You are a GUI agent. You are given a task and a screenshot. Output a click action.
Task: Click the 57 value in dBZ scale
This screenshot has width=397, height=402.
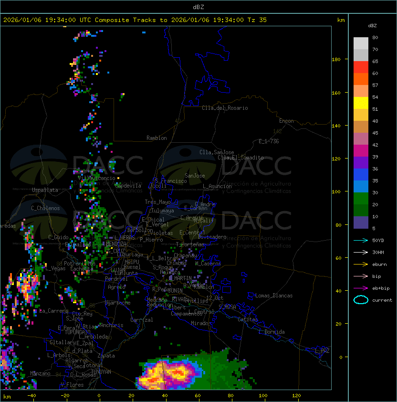point(375,85)
